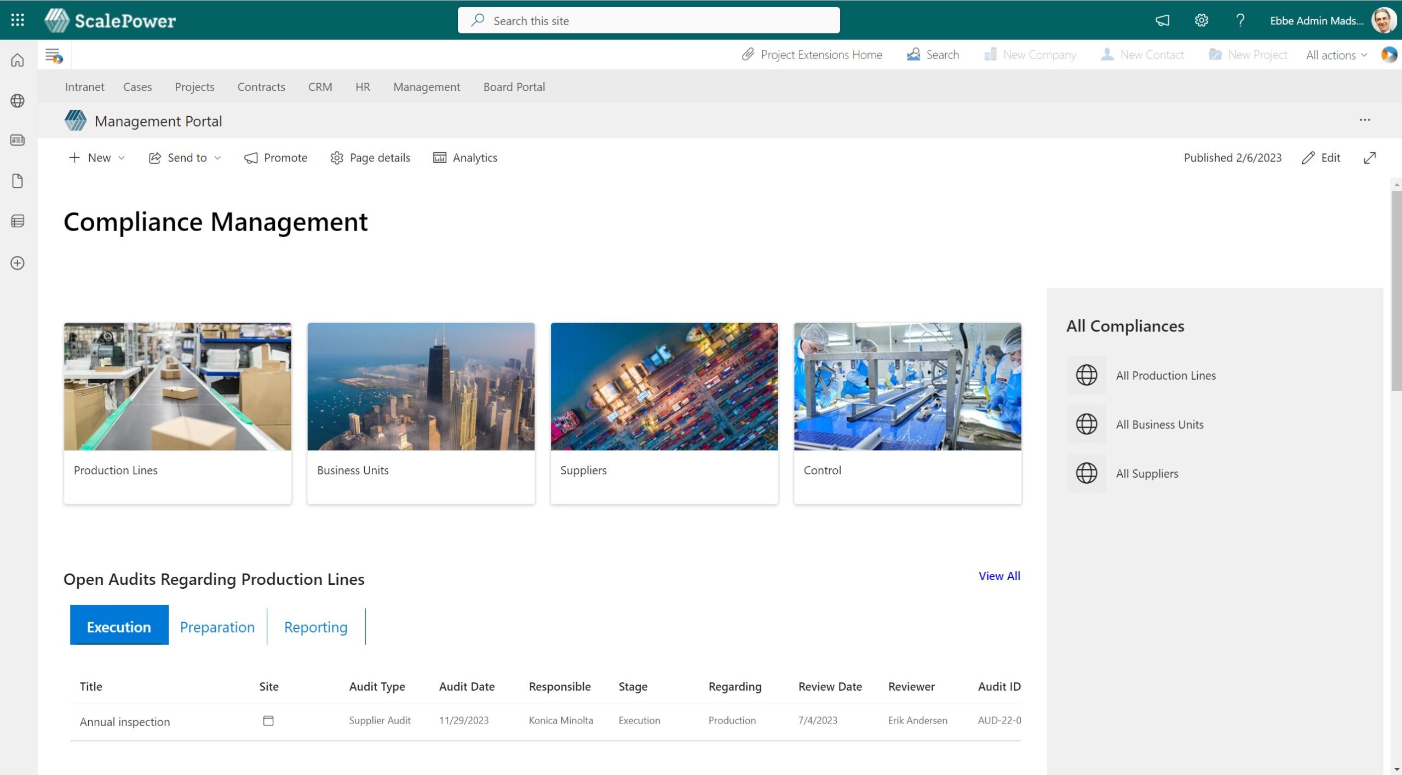Open Pages via the document sidebar icon
The height and width of the screenshot is (775, 1402).
coord(18,181)
